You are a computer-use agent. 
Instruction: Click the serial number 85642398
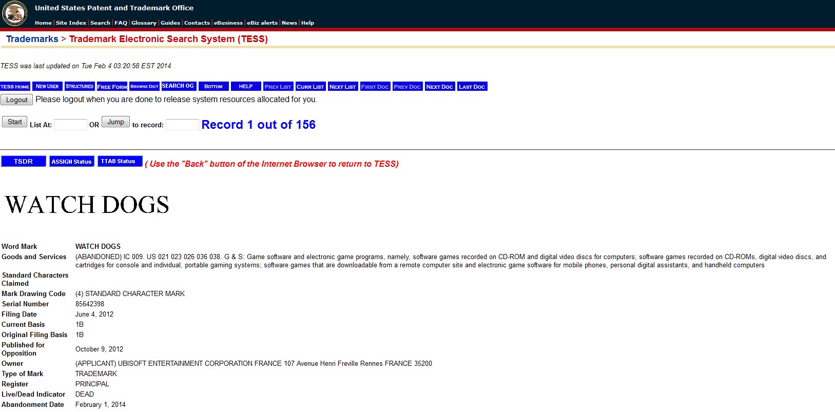90,304
